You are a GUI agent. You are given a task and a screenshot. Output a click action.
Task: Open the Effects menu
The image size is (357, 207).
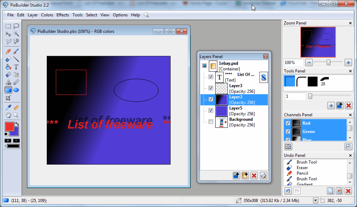point(62,15)
